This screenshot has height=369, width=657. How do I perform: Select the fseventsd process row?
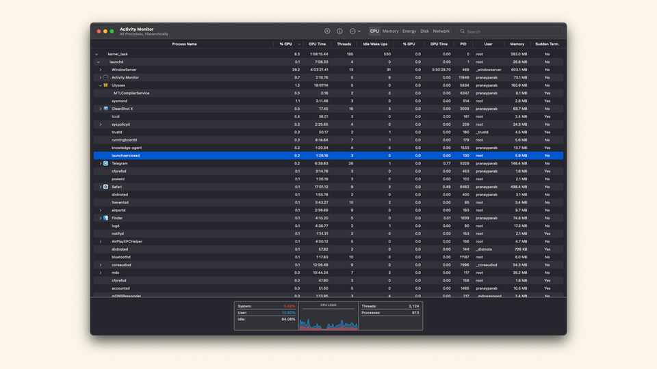pyautogui.click(x=328, y=202)
